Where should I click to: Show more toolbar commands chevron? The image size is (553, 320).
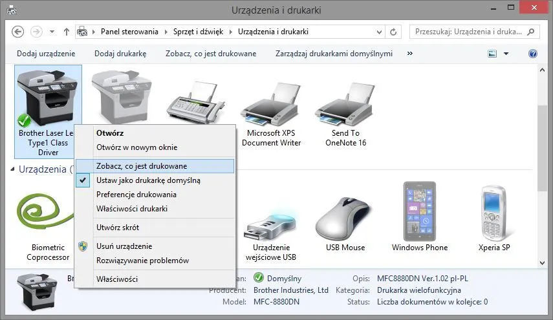[409, 54]
